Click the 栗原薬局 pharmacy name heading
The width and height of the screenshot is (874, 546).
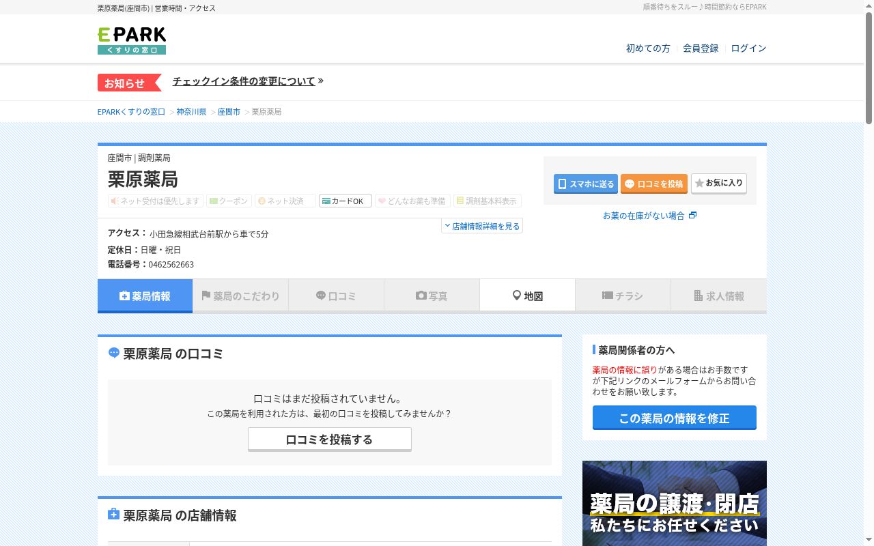143,179
